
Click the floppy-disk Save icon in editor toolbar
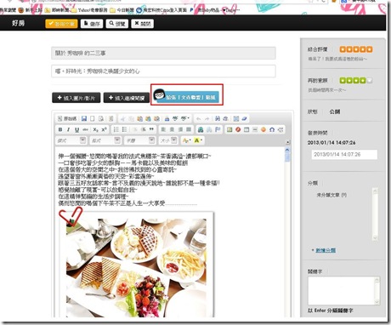point(84,118)
